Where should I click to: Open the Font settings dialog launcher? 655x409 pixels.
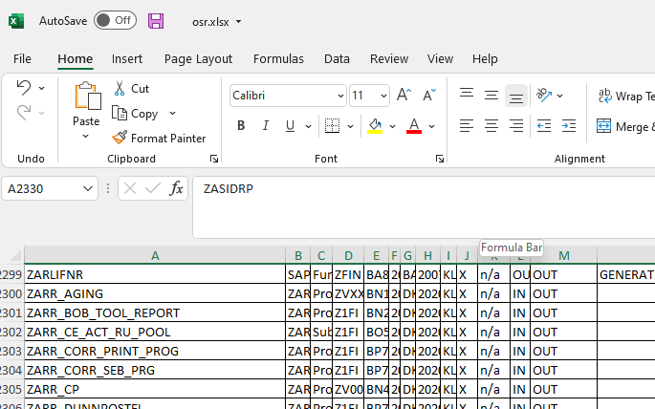pyautogui.click(x=440, y=159)
